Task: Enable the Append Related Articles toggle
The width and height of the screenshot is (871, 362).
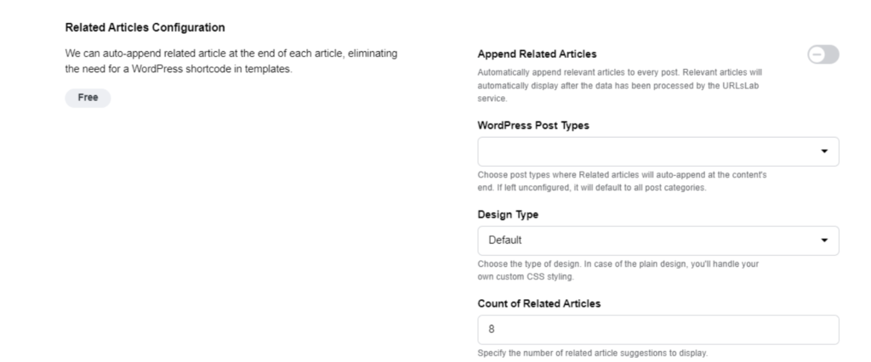Action: [823, 54]
